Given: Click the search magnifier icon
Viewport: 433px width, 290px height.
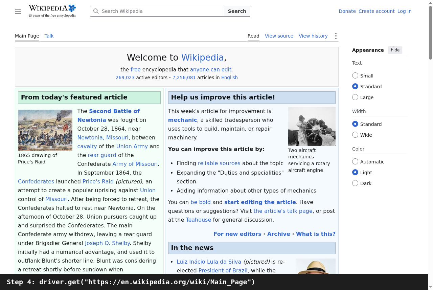Looking at the screenshot, I should click(96, 11).
